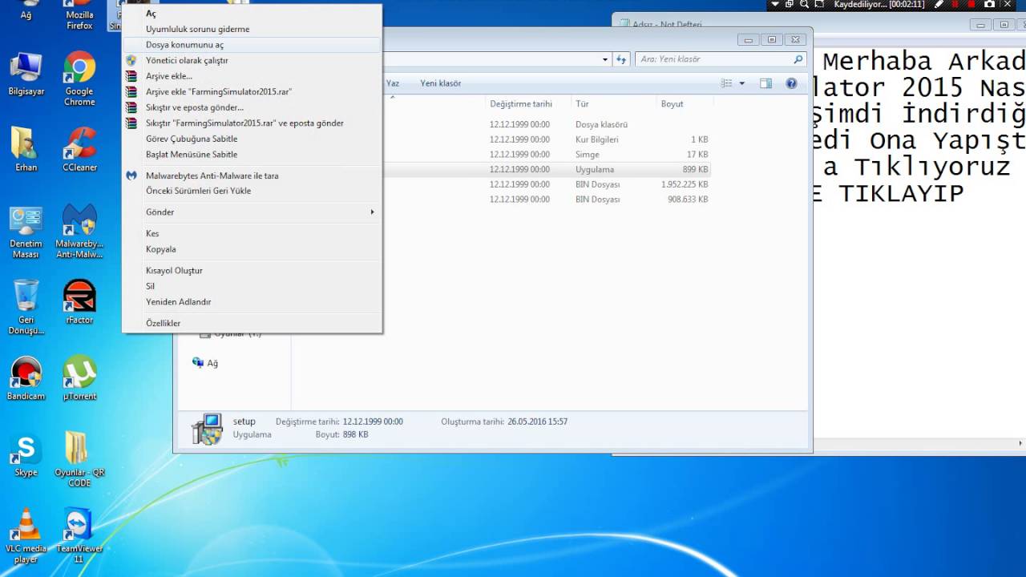This screenshot has width=1026, height=577.
Task: Select the µTorrent desktop shortcut
Action: pos(79,378)
